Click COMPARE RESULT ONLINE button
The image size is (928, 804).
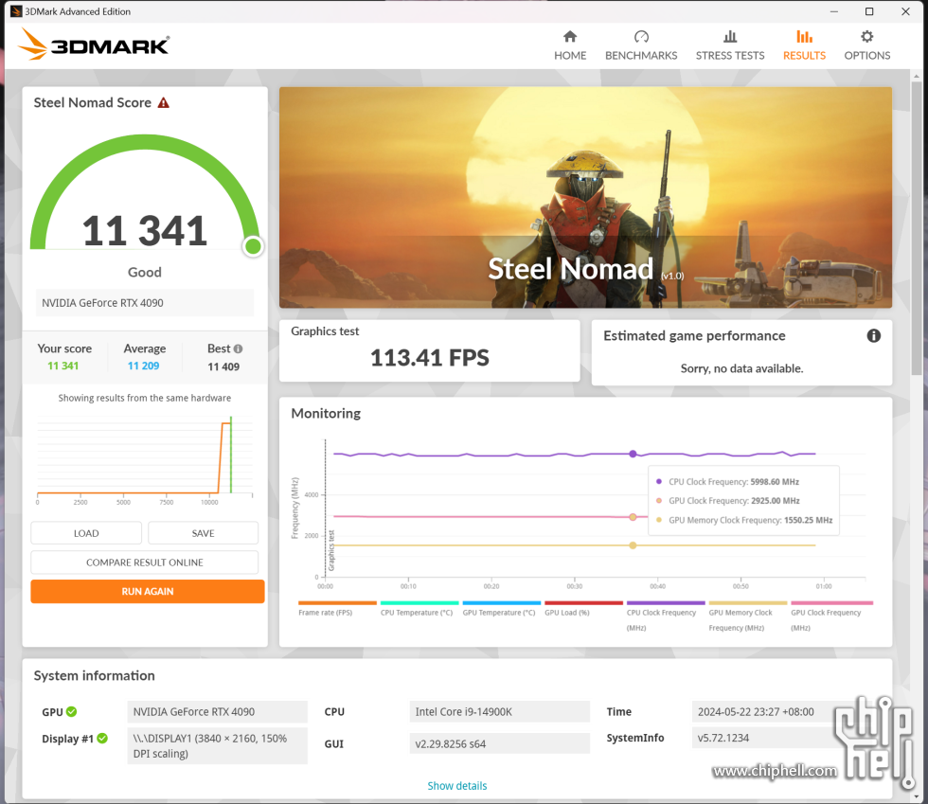[x=144, y=562]
